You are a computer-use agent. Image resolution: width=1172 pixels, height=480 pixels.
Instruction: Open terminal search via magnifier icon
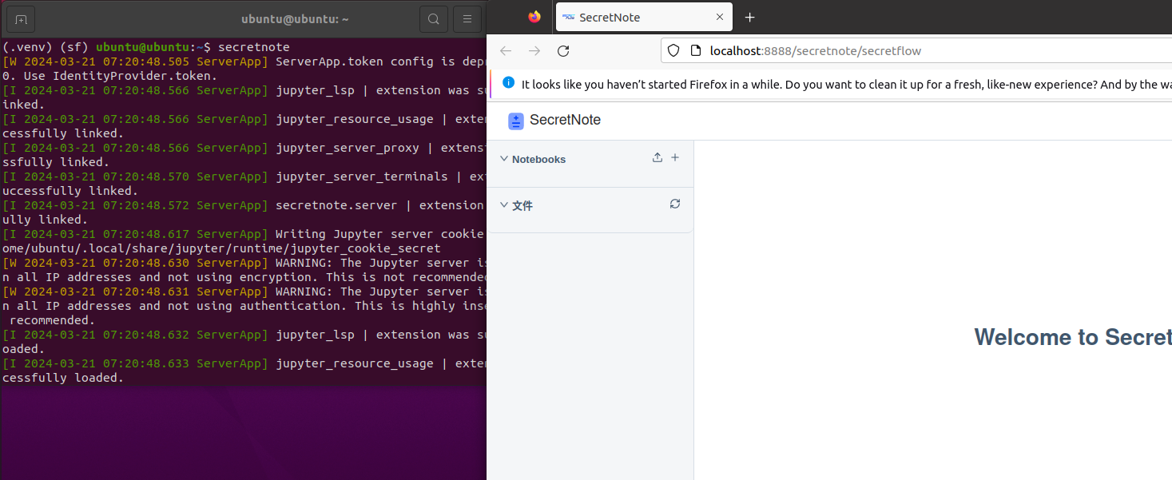tap(433, 18)
